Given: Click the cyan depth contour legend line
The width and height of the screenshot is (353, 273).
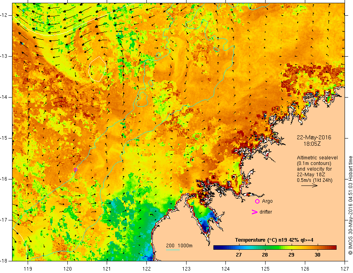Looking at the screenshot, I should click(173, 250).
